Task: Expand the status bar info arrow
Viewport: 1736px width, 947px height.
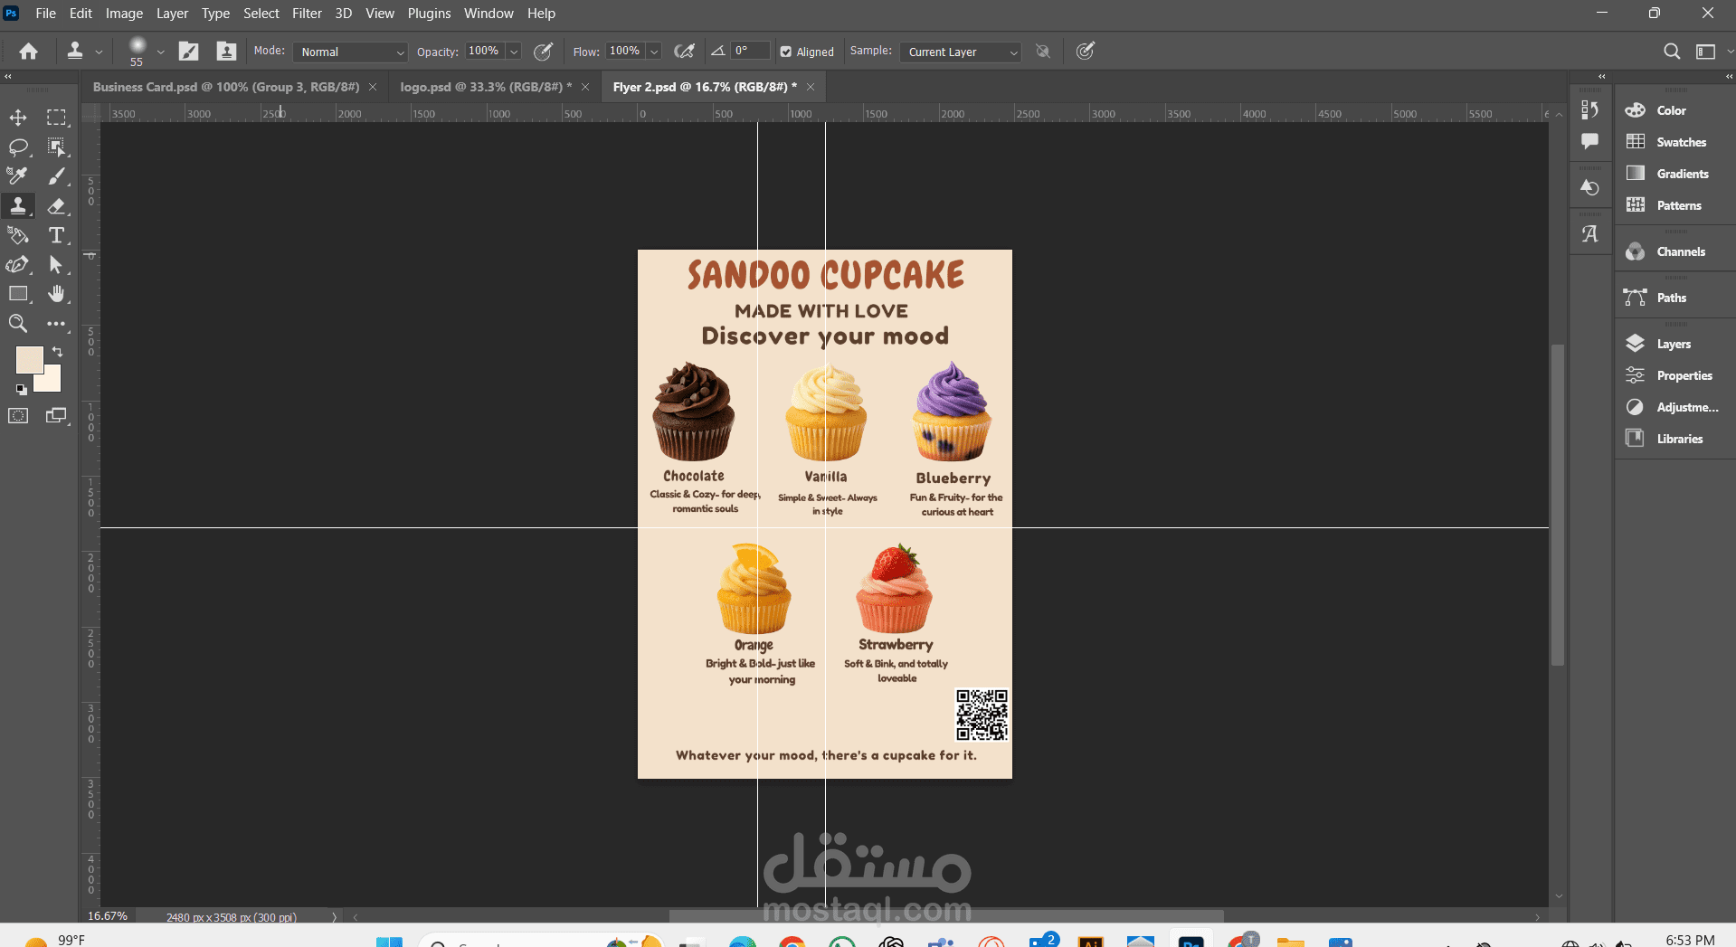Action: pos(334,917)
